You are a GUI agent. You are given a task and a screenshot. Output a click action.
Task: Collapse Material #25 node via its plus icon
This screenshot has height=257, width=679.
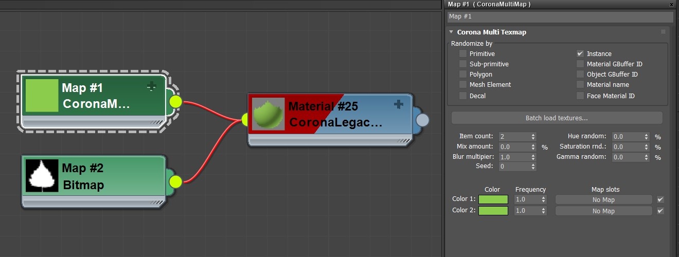398,104
